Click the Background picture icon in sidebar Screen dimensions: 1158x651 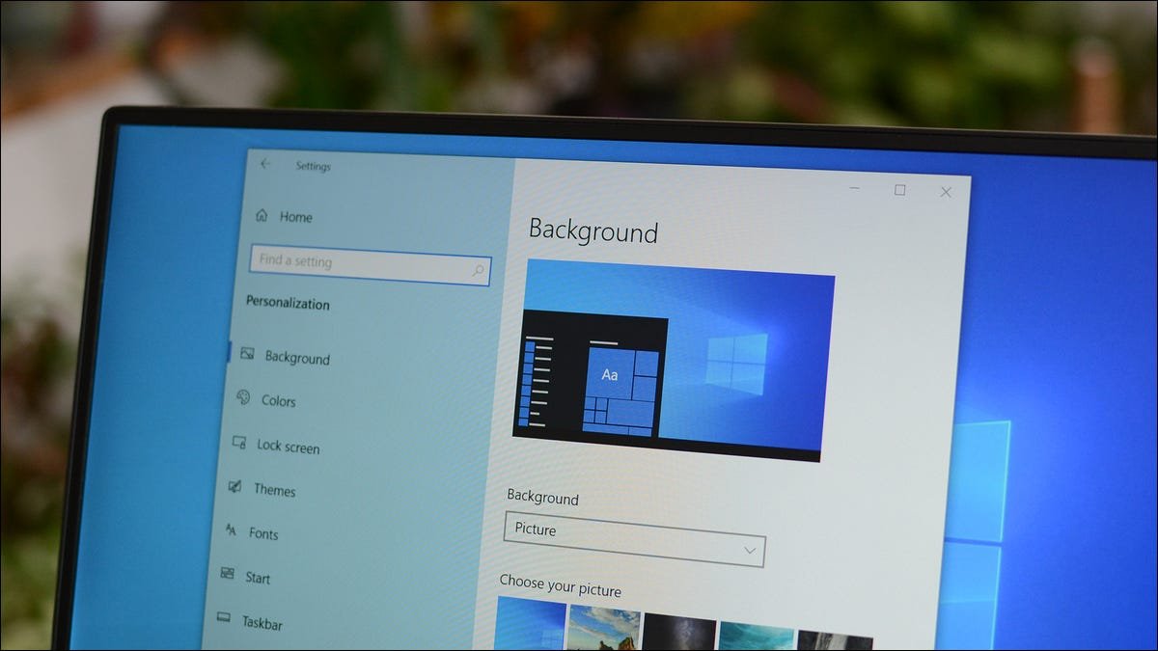pos(247,354)
